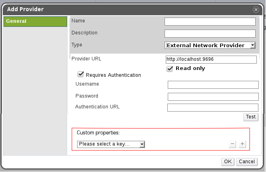Close the Add Provider dialog with X icon
The height and width of the screenshot is (172, 266).
coord(256,9)
